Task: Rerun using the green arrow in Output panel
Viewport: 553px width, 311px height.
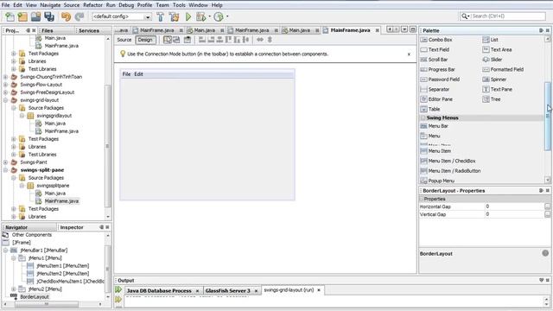Action: [118, 290]
